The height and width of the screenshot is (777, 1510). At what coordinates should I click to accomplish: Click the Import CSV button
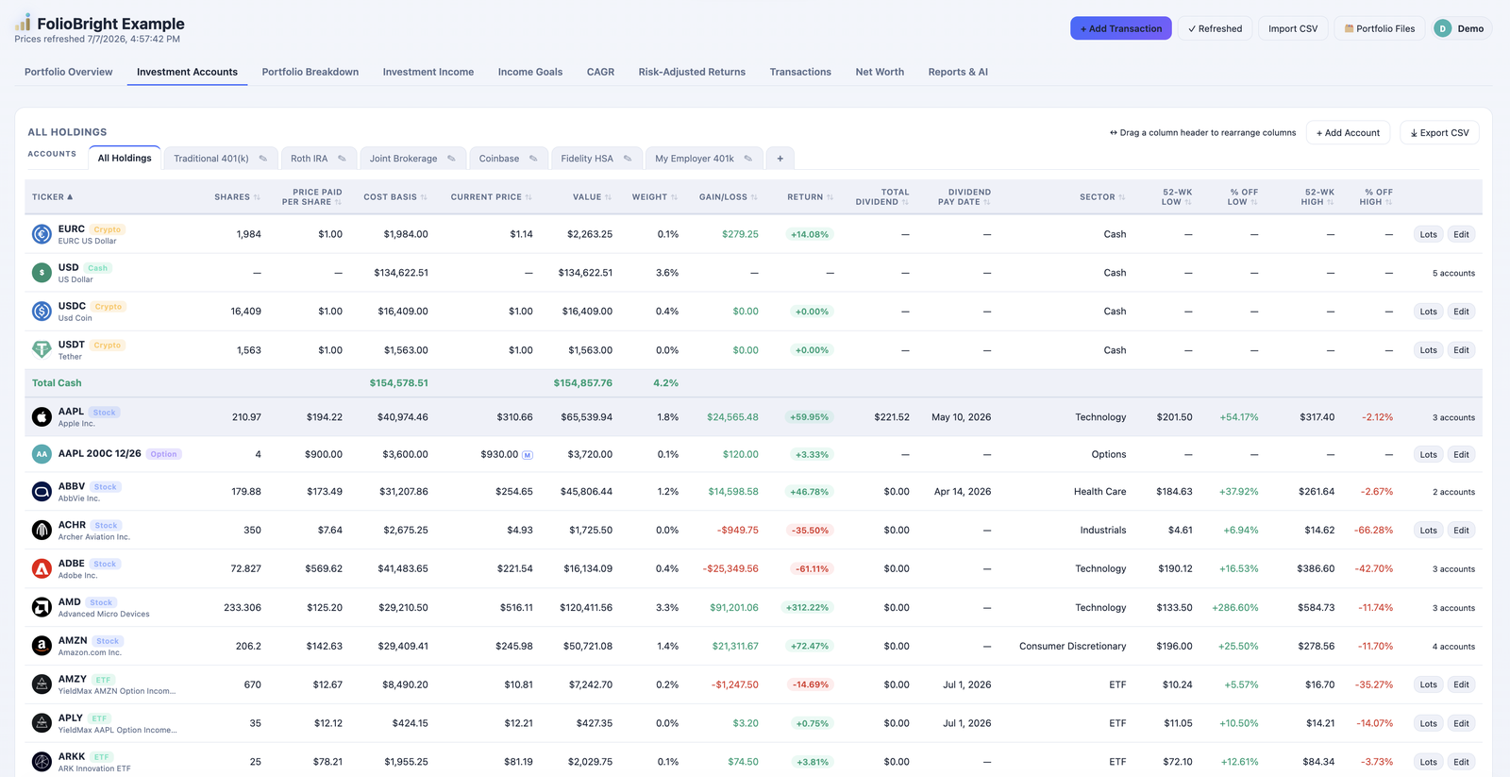click(1293, 28)
